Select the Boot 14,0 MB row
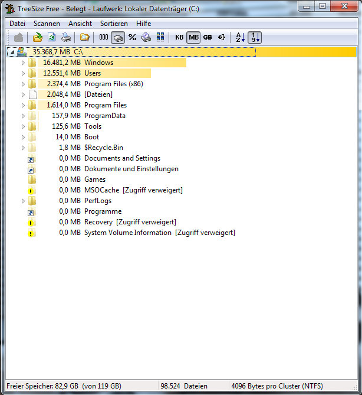Viewport: 362px width, 395px height. click(77, 137)
